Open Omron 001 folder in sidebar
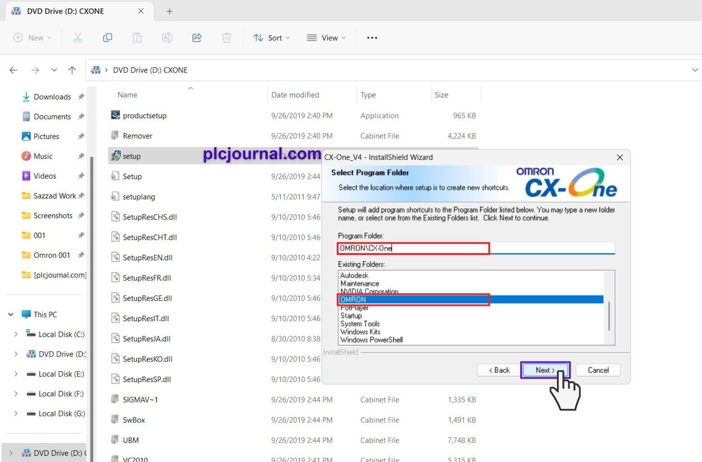702x462 pixels. [x=51, y=255]
